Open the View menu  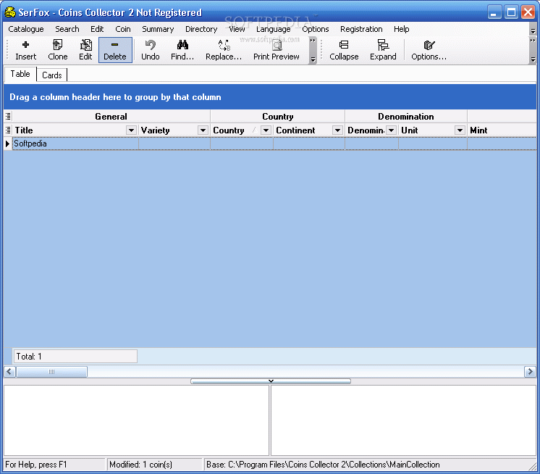237,29
